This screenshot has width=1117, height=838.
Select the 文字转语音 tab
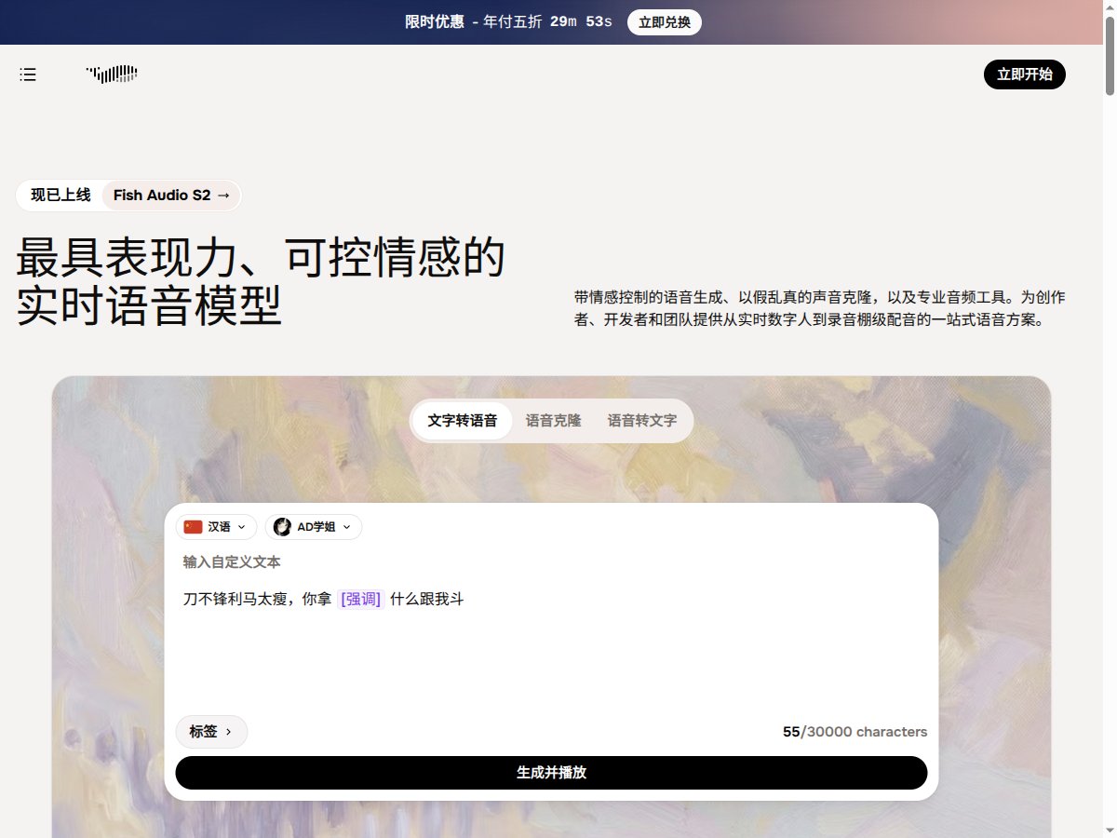[462, 421]
